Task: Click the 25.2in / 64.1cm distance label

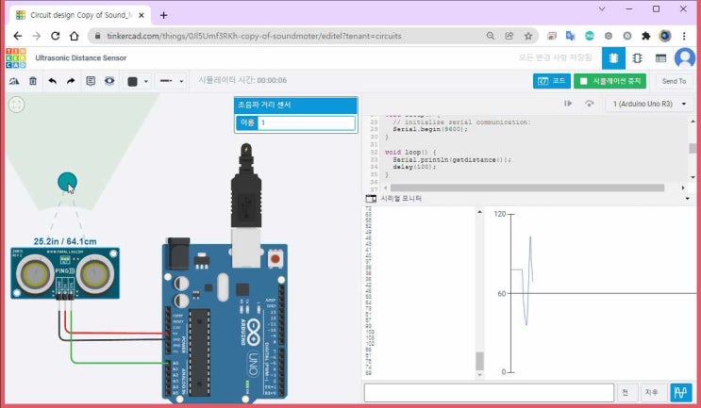Action: (x=65, y=241)
